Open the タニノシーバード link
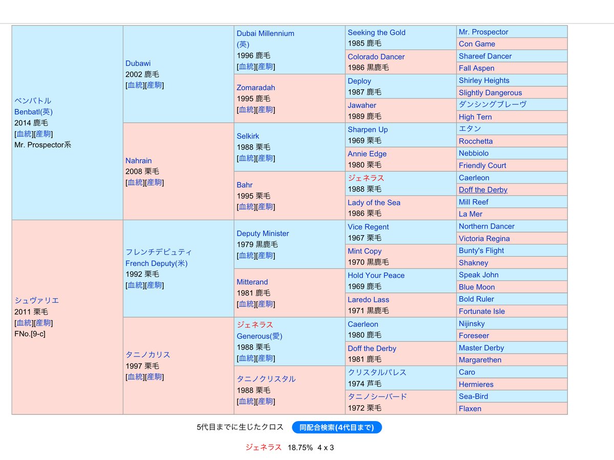 pos(378,397)
